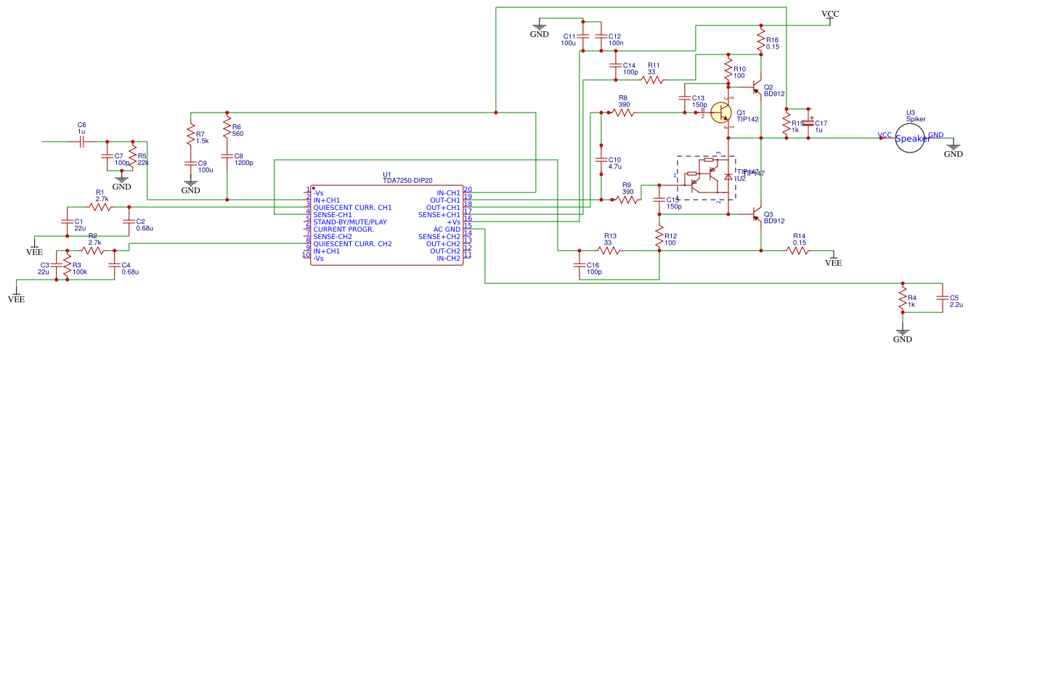Select resistor R11 33 symbol
The image size is (1040, 676).
point(652,80)
